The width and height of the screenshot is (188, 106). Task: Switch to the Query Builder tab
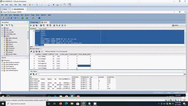(43, 29)
